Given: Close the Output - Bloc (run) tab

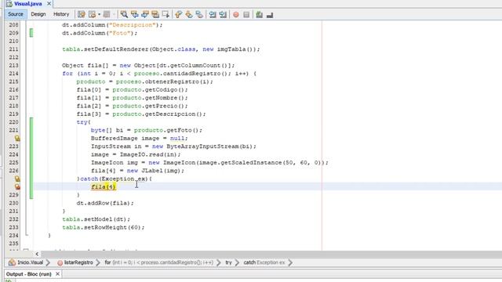Looking at the screenshot, I should pyautogui.click(x=57, y=274).
